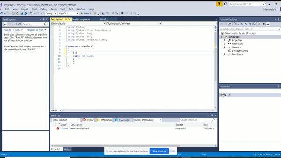Toggle the 1 Error filter button
This screenshot has width=281, height=158.
tap(88, 120)
